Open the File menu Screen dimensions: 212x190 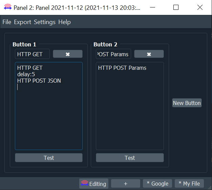(x=7, y=22)
